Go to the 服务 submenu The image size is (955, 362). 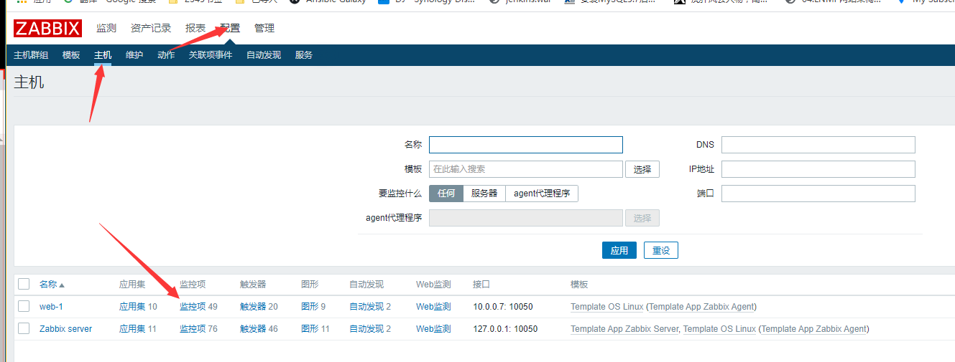(304, 55)
